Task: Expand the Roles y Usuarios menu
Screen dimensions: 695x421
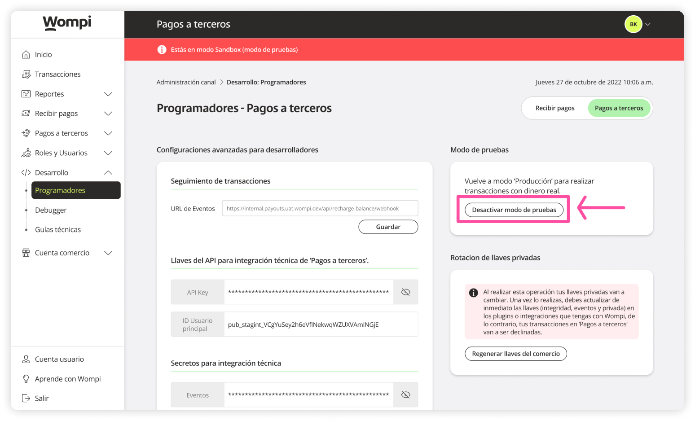Action: tap(108, 153)
